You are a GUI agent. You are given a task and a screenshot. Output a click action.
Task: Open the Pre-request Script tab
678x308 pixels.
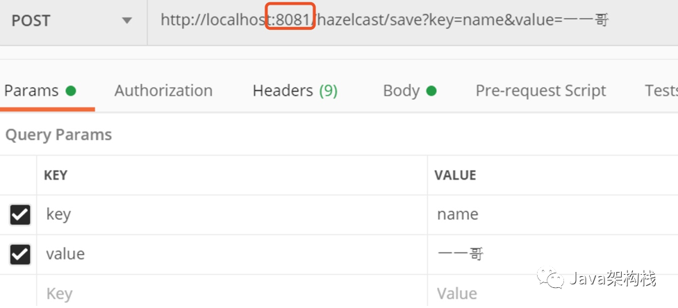(540, 91)
